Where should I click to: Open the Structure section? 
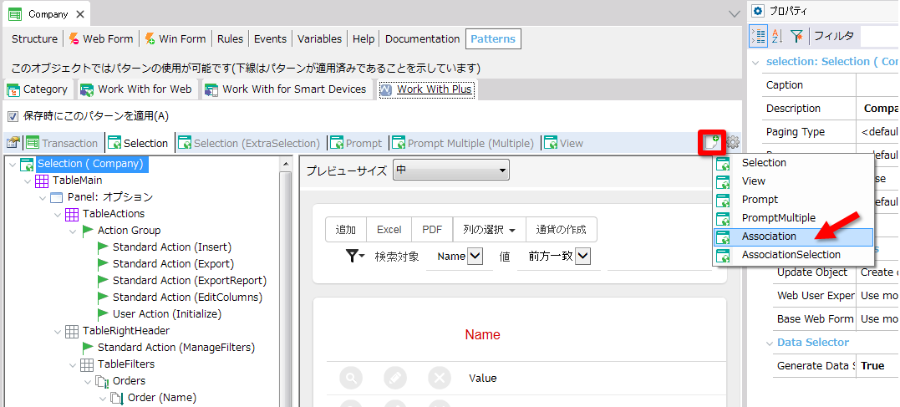(34, 39)
